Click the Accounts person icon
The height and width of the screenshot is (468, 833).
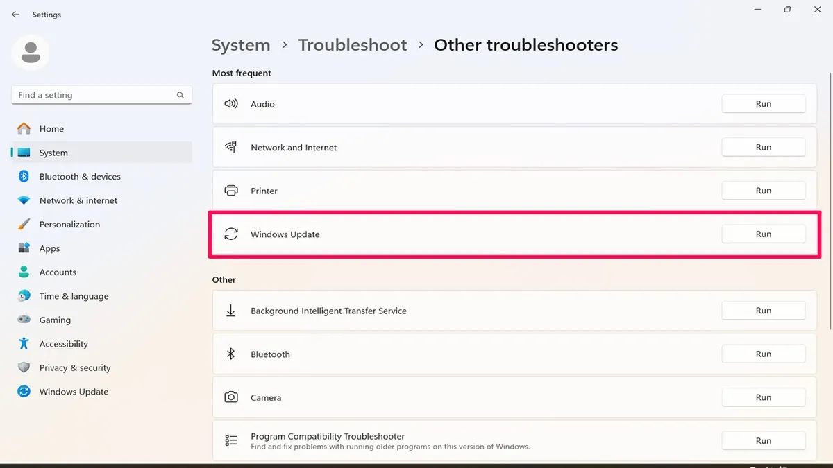[x=24, y=272]
